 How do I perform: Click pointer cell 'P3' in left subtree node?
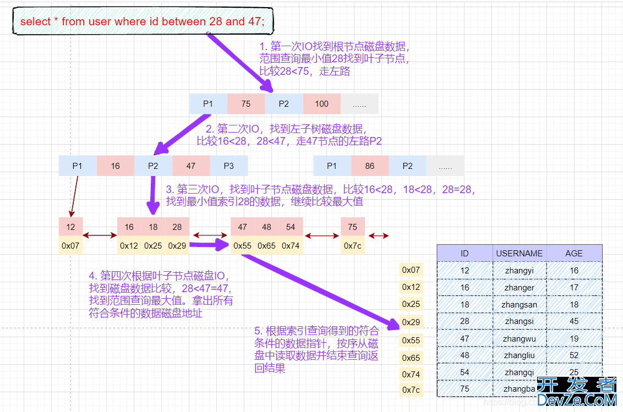click(x=229, y=166)
